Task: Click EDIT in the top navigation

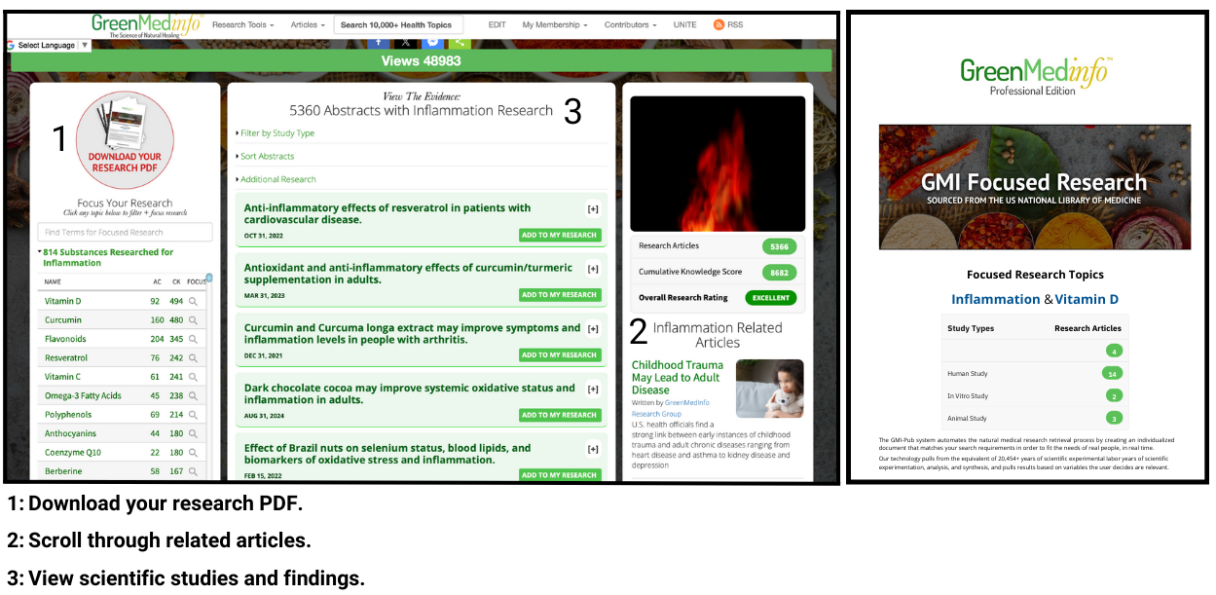Action: 497,24
